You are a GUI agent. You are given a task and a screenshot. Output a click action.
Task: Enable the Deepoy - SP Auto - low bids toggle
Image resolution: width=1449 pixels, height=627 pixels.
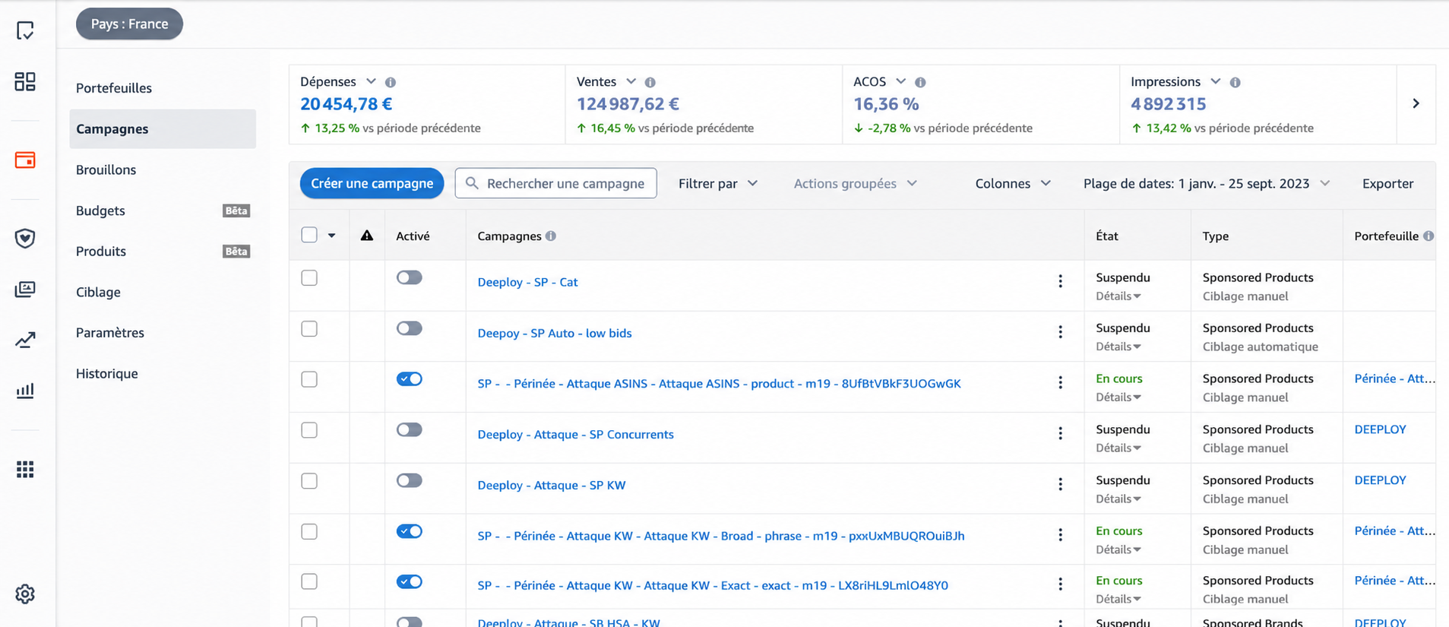click(410, 328)
